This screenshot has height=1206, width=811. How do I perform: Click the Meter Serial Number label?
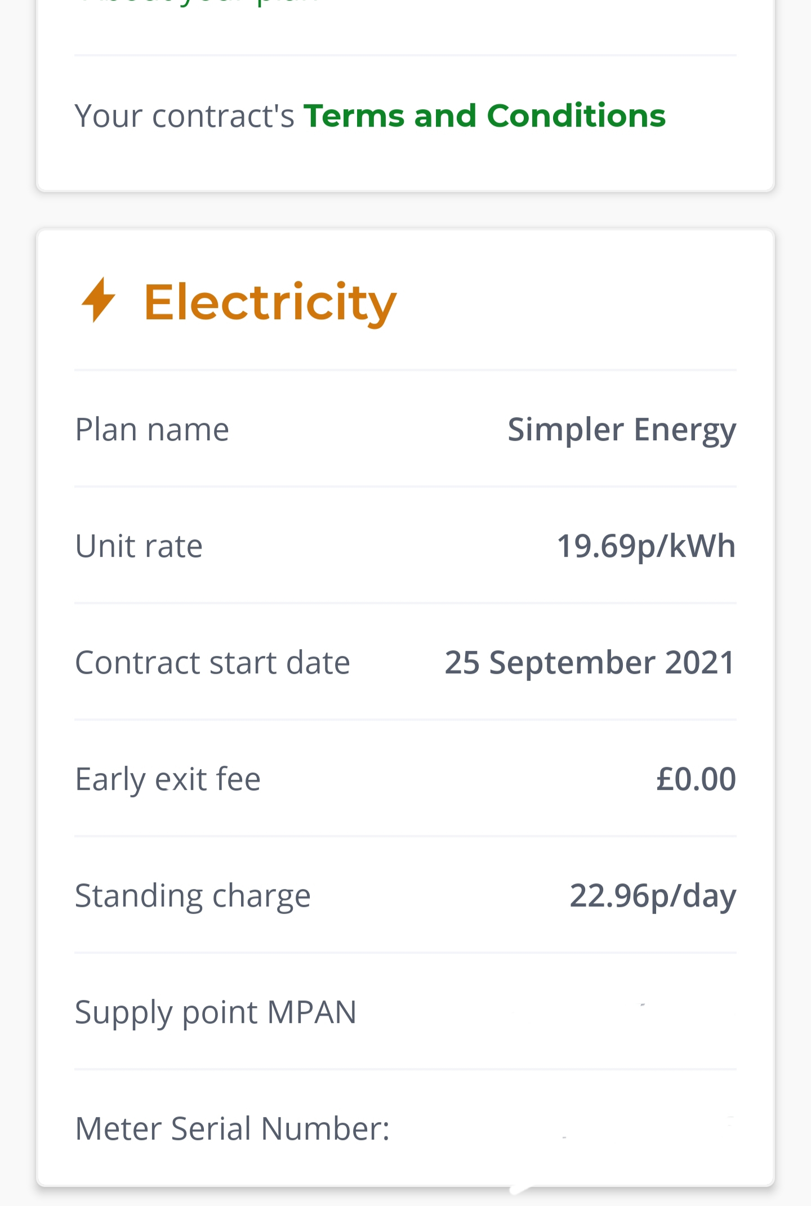(x=232, y=1129)
